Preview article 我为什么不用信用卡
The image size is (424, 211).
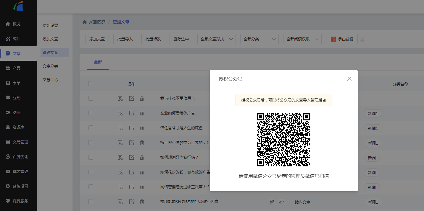point(120,99)
